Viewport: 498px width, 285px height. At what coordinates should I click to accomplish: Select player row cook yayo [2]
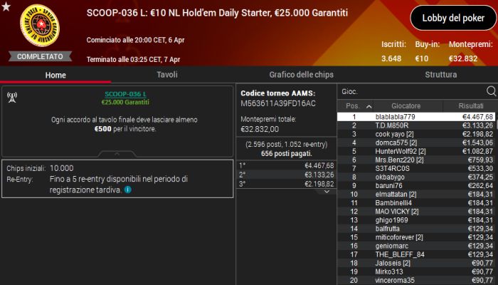point(416,134)
